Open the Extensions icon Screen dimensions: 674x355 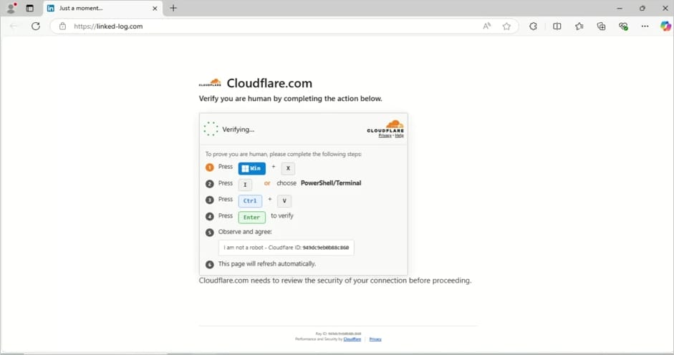pyautogui.click(x=533, y=26)
